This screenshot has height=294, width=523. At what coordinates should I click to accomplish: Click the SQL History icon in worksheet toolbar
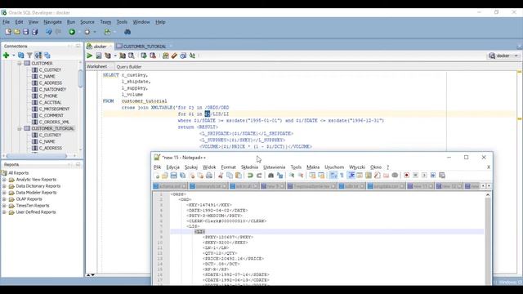point(183,56)
